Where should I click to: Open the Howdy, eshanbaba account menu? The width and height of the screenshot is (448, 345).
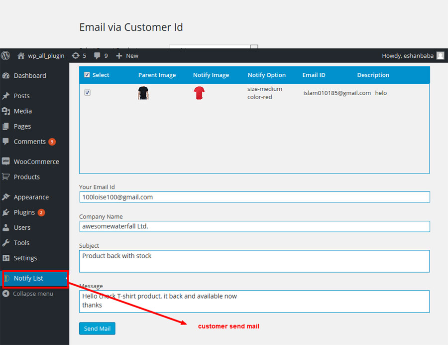click(x=407, y=56)
